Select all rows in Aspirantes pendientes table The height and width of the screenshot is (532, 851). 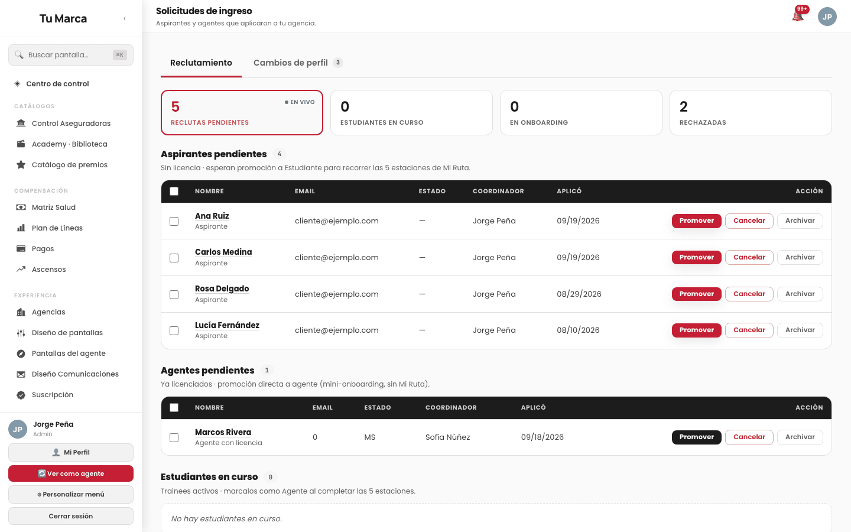(x=174, y=192)
